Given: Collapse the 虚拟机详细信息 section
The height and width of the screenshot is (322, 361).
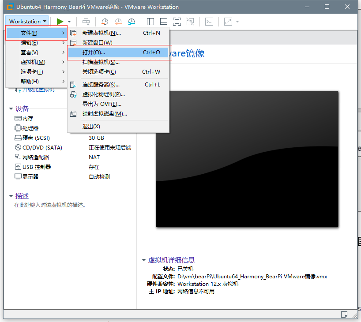Looking at the screenshot, I should click(x=144, y=260).
